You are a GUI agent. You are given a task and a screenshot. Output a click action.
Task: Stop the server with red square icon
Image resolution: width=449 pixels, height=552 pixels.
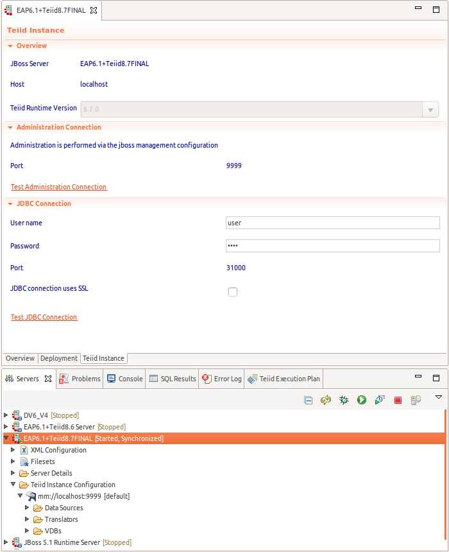pyautogui.click(x=398, y=400)
